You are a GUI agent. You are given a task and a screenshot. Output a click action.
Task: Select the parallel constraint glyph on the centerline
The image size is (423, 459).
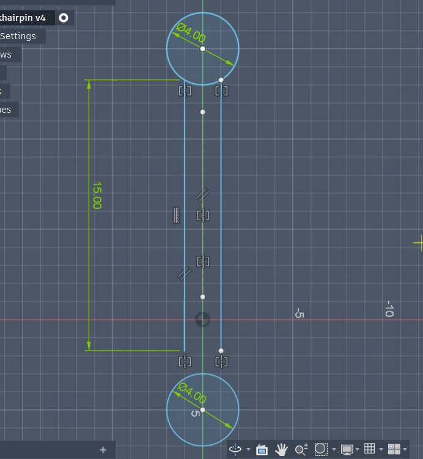click(202, 195)
